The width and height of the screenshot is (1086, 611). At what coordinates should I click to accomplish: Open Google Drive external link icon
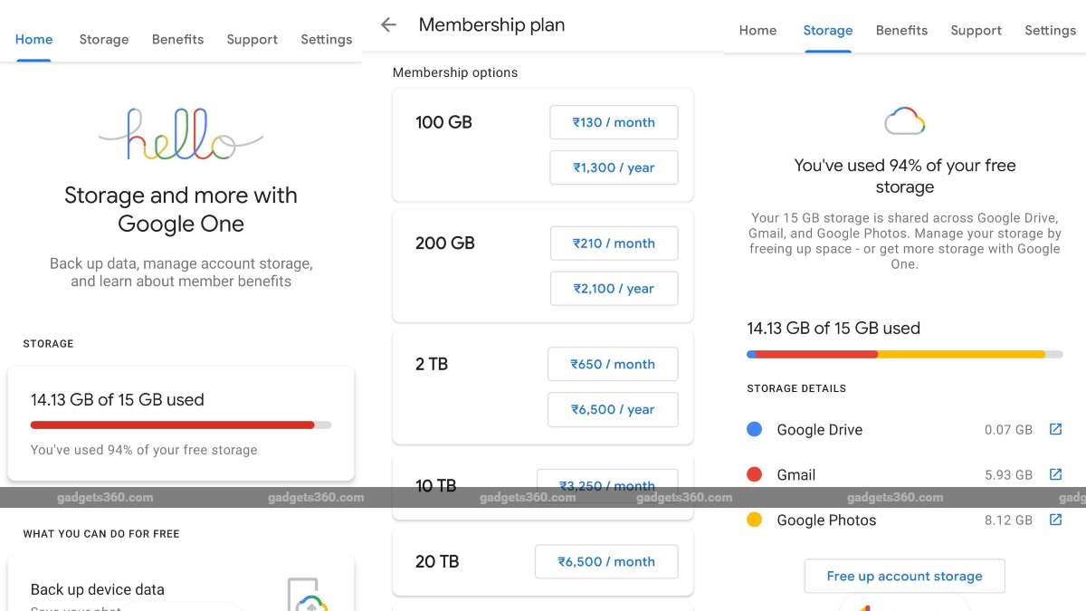pyautogui.click(x=1055, y=429)
